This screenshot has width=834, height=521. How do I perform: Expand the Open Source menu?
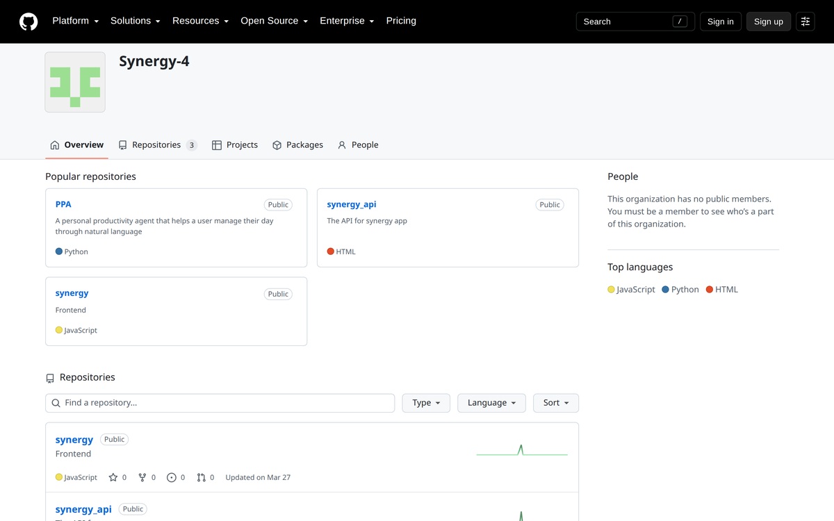[274, 21]
